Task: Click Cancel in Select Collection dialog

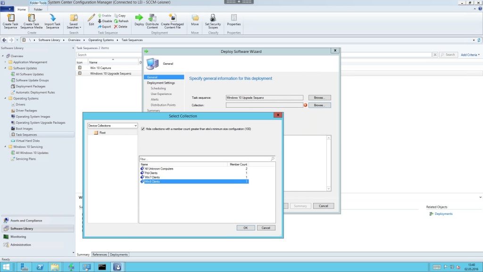Action: [x=266, y=228]
